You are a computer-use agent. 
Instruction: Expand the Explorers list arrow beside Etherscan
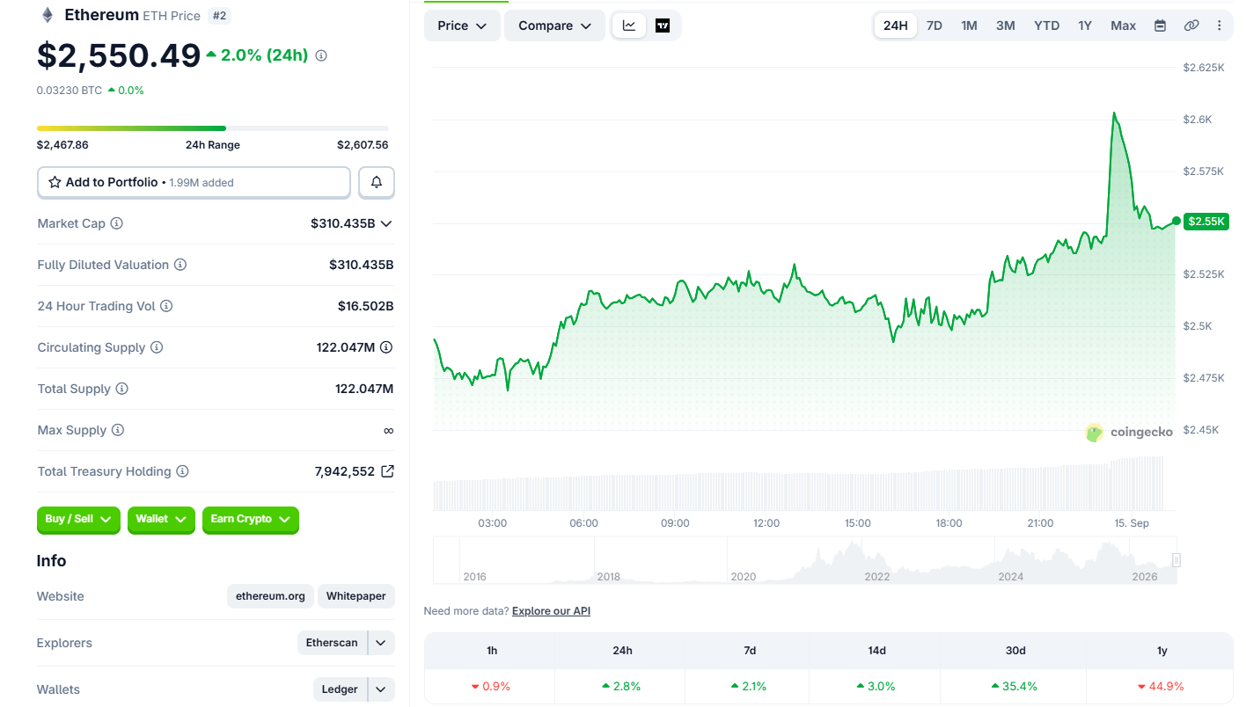click(x=381, y=643)
